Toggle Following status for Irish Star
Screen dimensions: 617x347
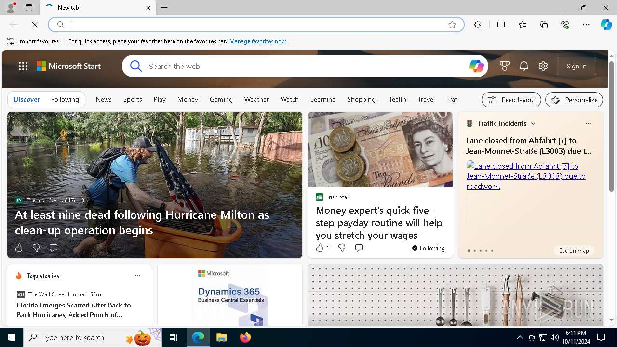(x=429, y=248)
